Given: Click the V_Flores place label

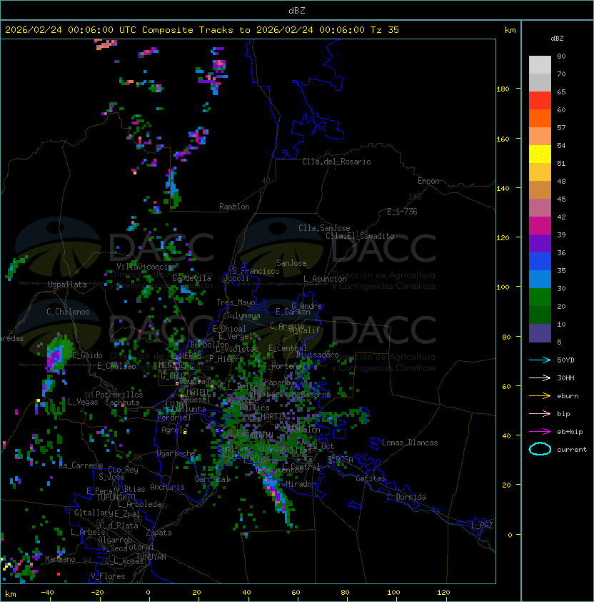Looking at the screenshot, I should click(x=108, y=576).
